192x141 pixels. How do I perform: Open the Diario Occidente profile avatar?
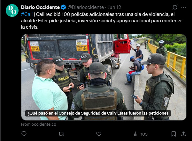pyautogui.click(x=12, y=11)
